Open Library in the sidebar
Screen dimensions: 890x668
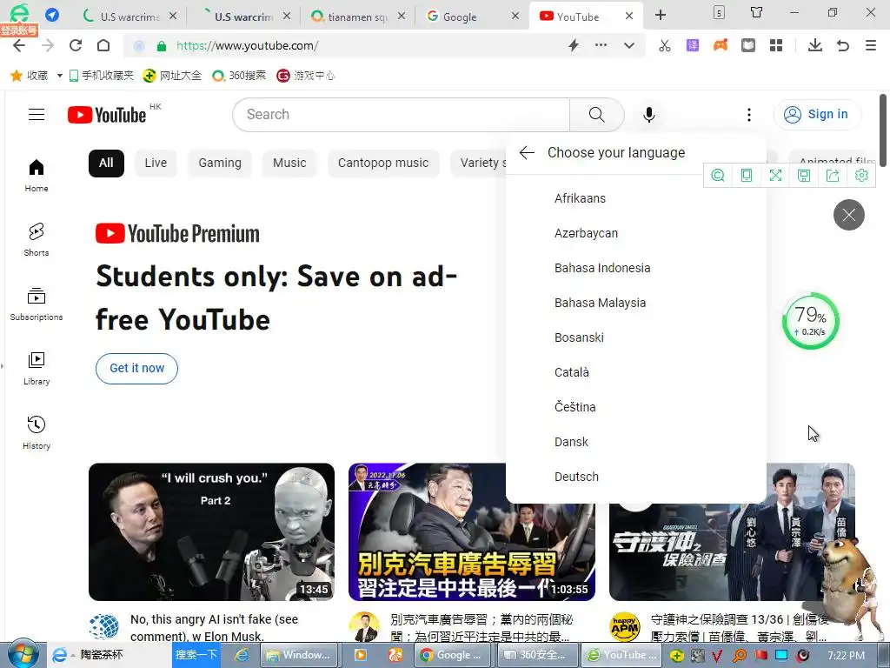tap(37, 369)
